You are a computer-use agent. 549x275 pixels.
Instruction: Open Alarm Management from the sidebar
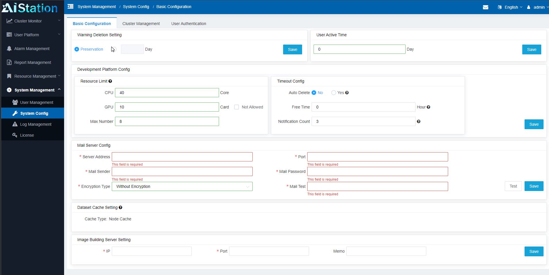(x=32, y=49)
